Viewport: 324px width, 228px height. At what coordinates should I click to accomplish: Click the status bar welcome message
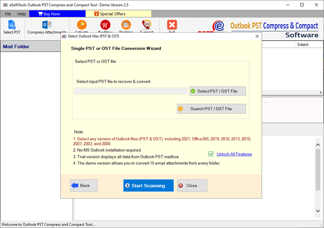(48, 224)
